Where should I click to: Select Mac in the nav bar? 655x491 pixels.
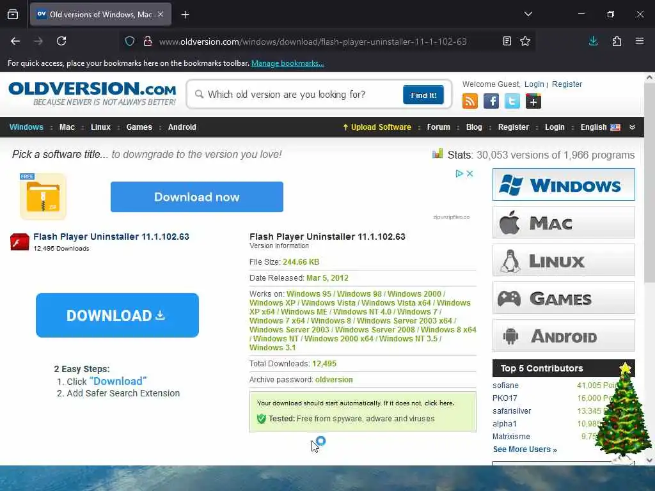pyautogui.click(x=67, y=127)
